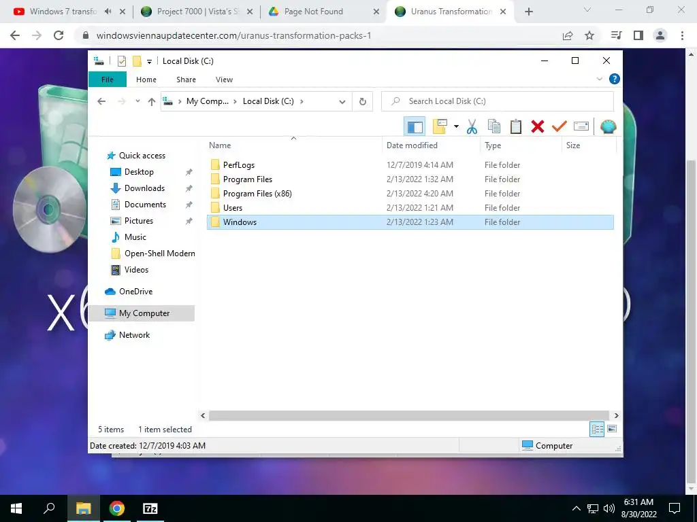
Task: Sort by the Type column header
Action: 521,145
